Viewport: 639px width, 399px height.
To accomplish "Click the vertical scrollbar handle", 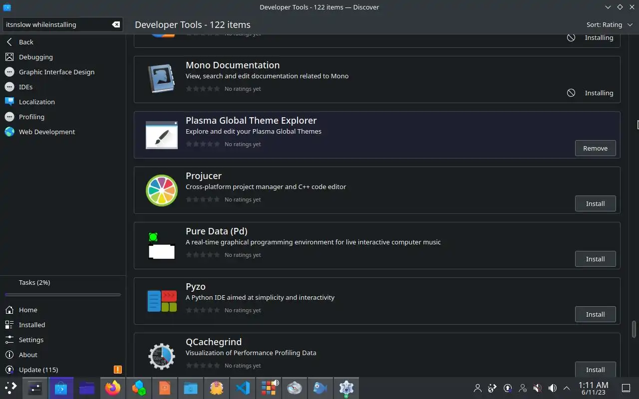I will 634,329.
